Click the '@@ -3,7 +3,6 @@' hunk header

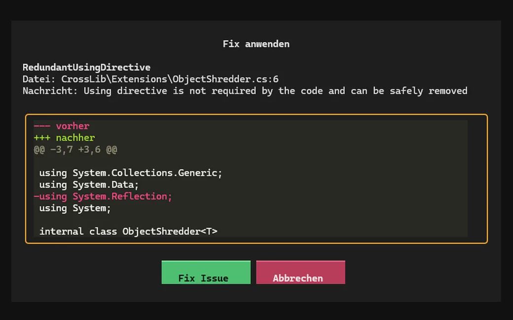pos(75,150)
